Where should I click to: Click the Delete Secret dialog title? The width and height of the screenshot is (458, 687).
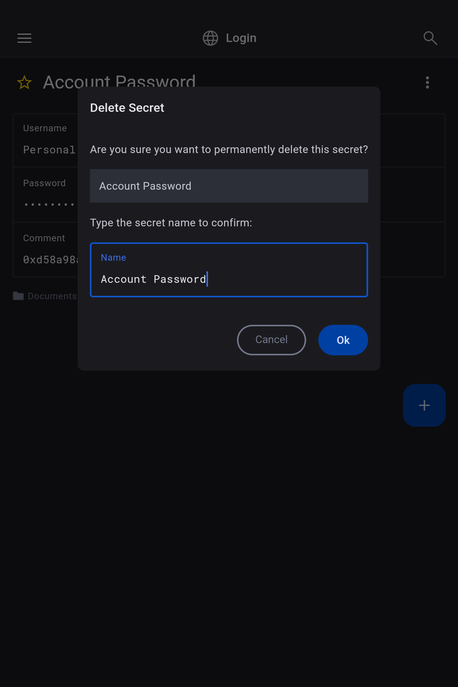(x=127, y=108)
